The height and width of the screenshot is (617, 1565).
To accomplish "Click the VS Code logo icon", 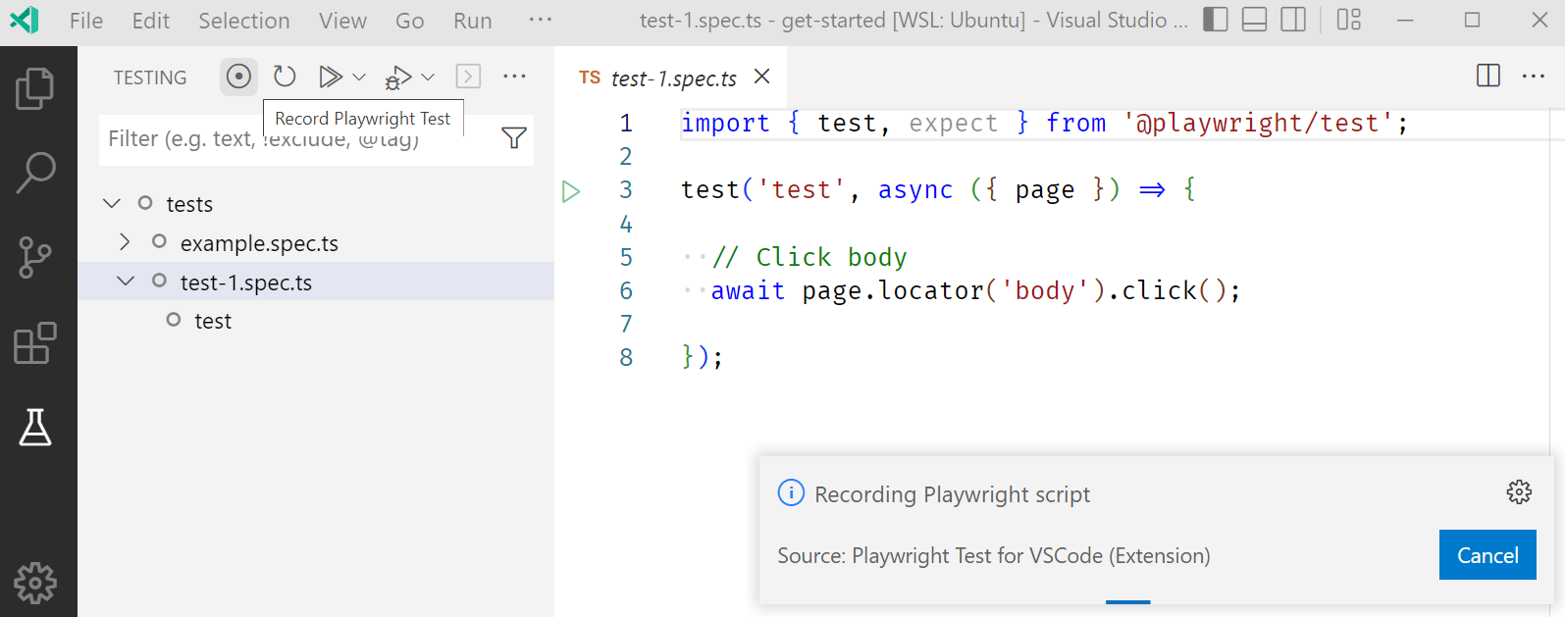I will [24, 20].
